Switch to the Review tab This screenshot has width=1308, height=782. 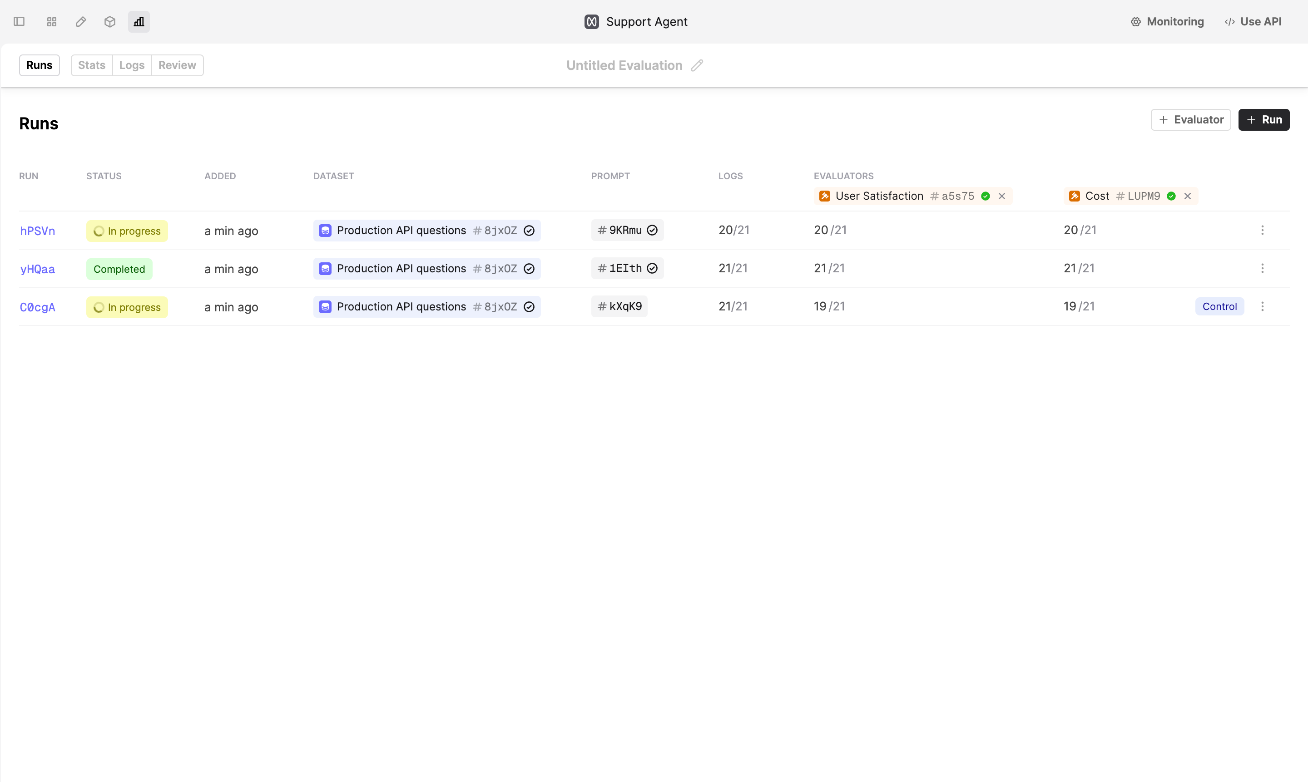point(177,65)
